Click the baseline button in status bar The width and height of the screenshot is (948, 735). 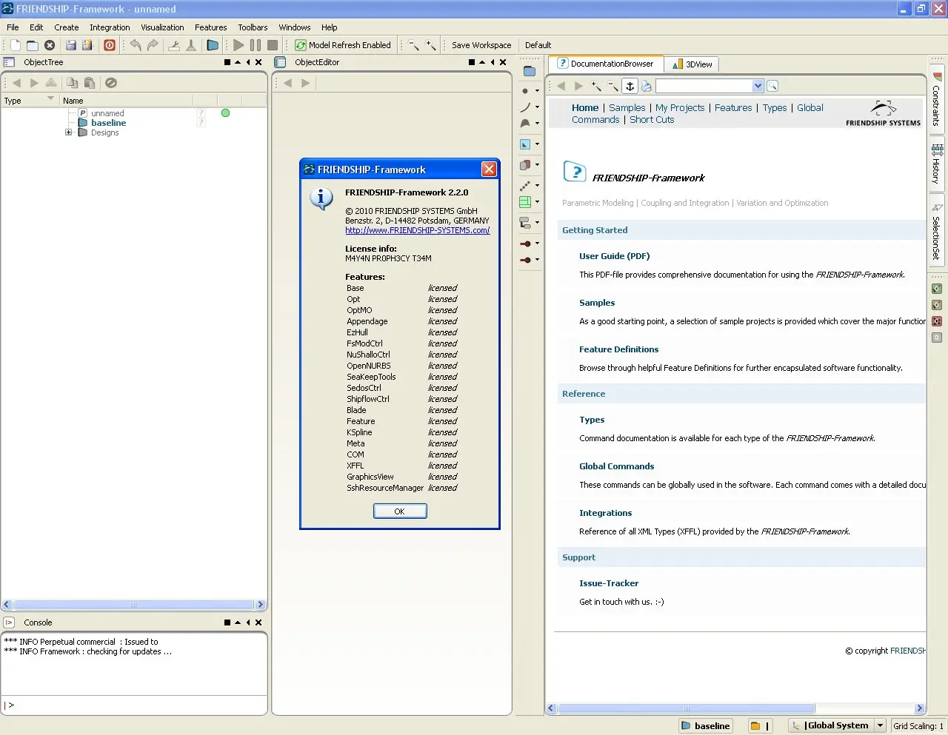[x=706, y=725]
